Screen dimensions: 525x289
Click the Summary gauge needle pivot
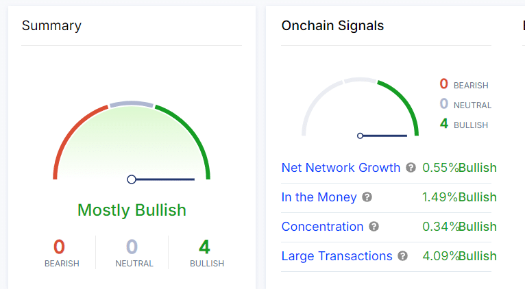(x=132, y=179)
